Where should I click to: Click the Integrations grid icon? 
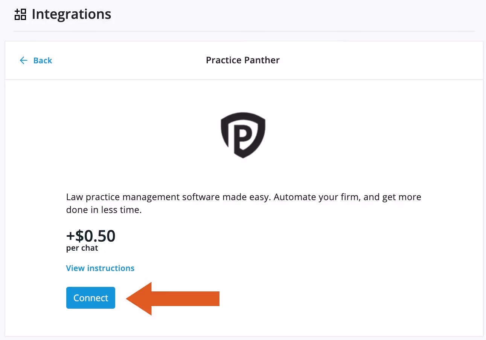coord(20,14)
